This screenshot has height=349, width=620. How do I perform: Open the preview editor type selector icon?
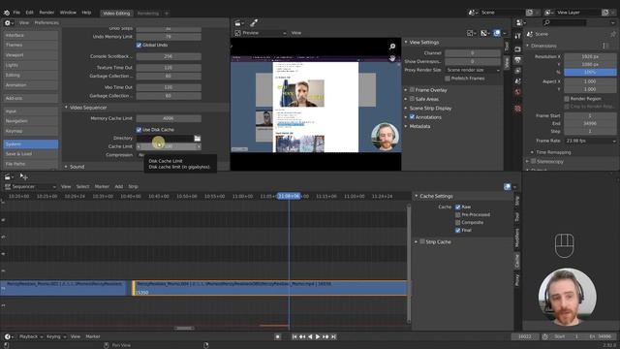pyautogui.click(x=239, y=23)
